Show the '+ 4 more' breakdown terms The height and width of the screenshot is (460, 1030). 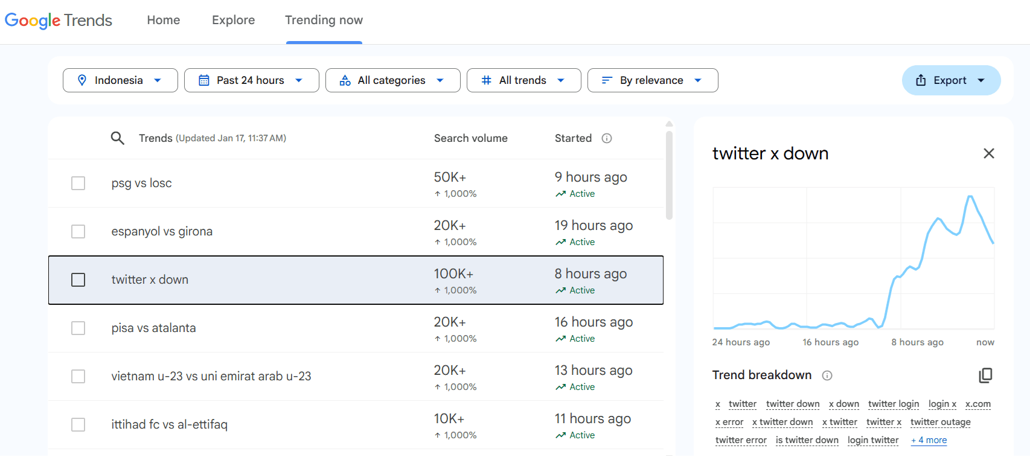pyautogui.click(x=929, y=440)
